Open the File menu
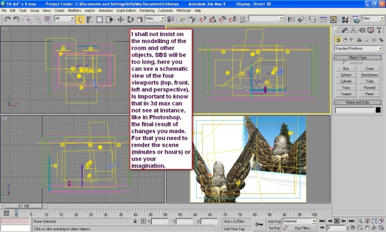The height and width of the screenshot is (232, 386). 4,10
